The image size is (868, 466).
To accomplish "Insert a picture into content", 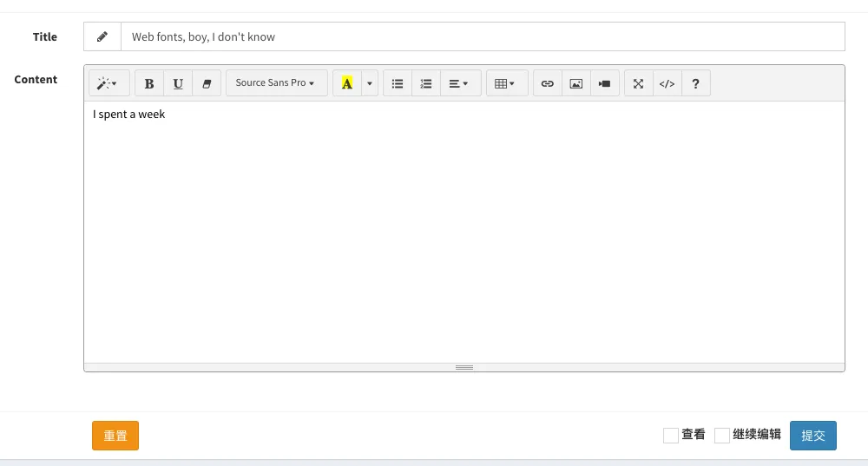I will [576, 83].
